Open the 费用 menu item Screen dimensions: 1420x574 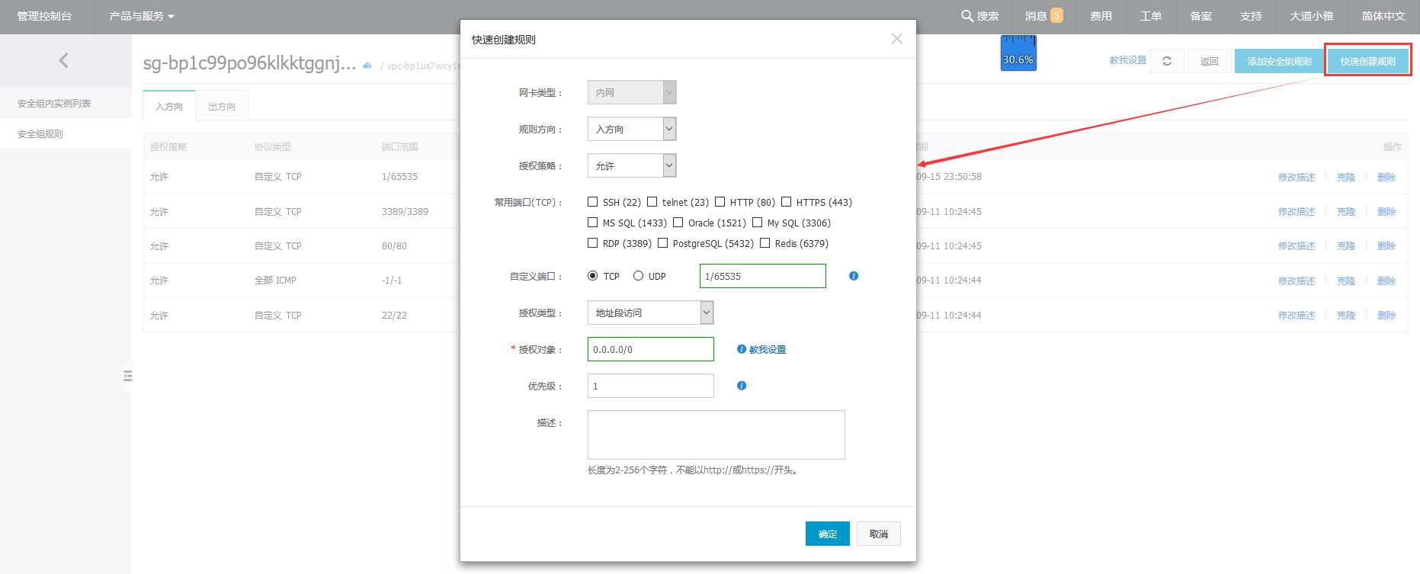(x=1101, y=16)
